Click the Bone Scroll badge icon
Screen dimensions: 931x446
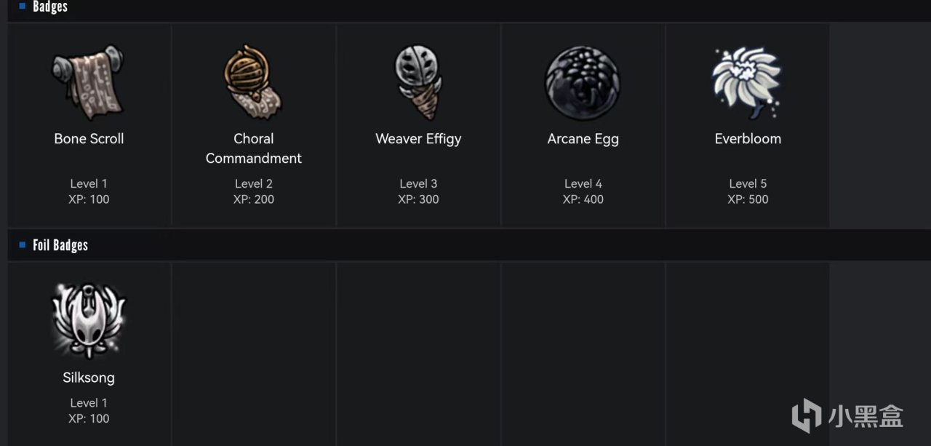click(x=89, y=83)
